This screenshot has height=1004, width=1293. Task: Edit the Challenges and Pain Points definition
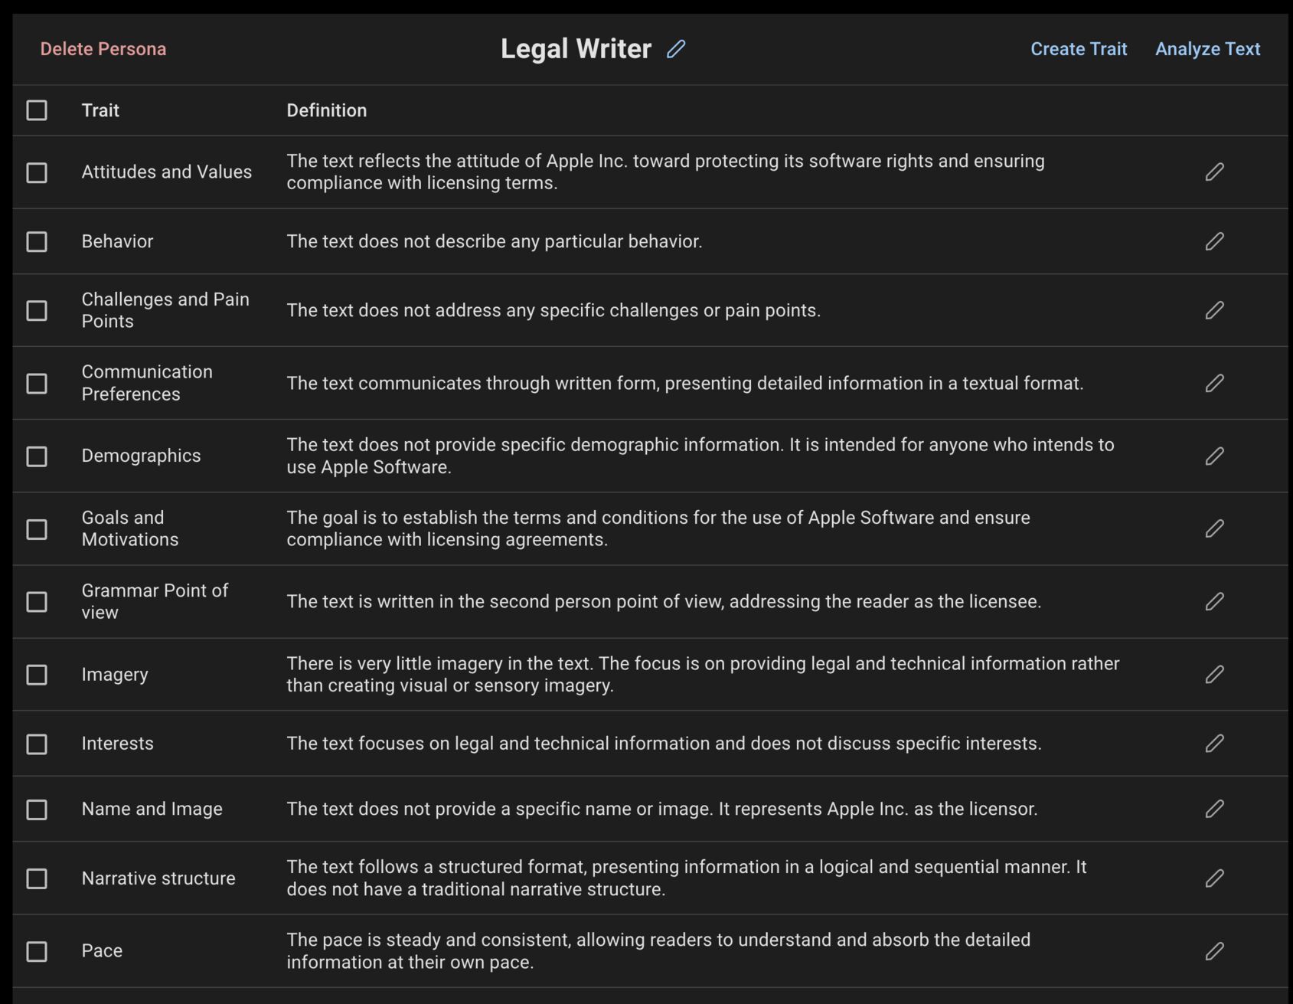coord(1216,309)
